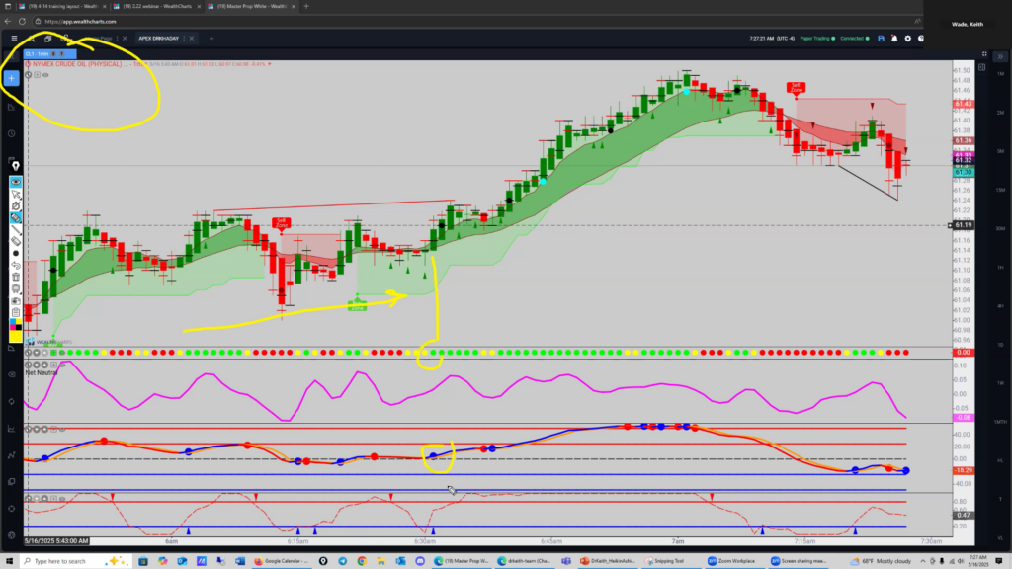Select the 4H timeframe button
Viewport: 1012px width, 569px height.
click(1000, 306)
